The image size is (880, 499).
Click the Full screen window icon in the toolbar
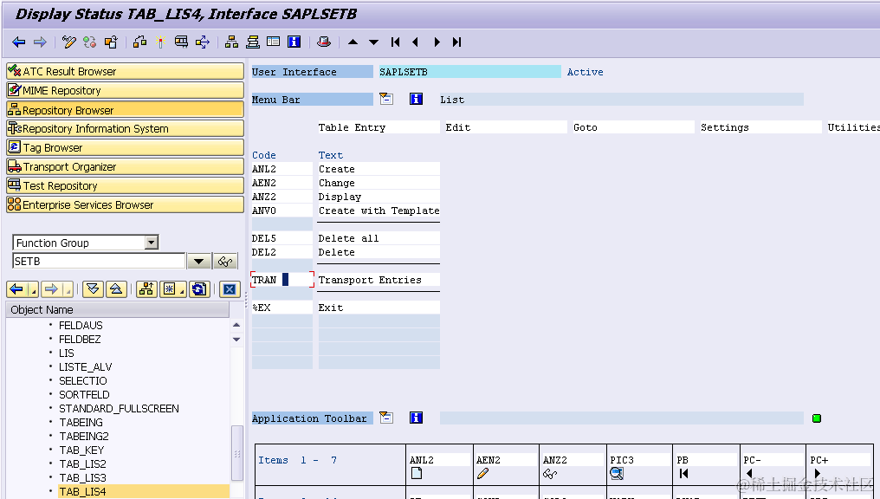pyautogui.click(x=274, y=42)
